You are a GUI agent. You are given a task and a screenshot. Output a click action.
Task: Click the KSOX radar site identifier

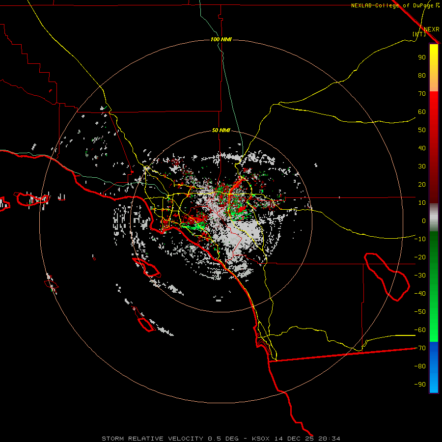pyautogui.click(x=261, y=439)
